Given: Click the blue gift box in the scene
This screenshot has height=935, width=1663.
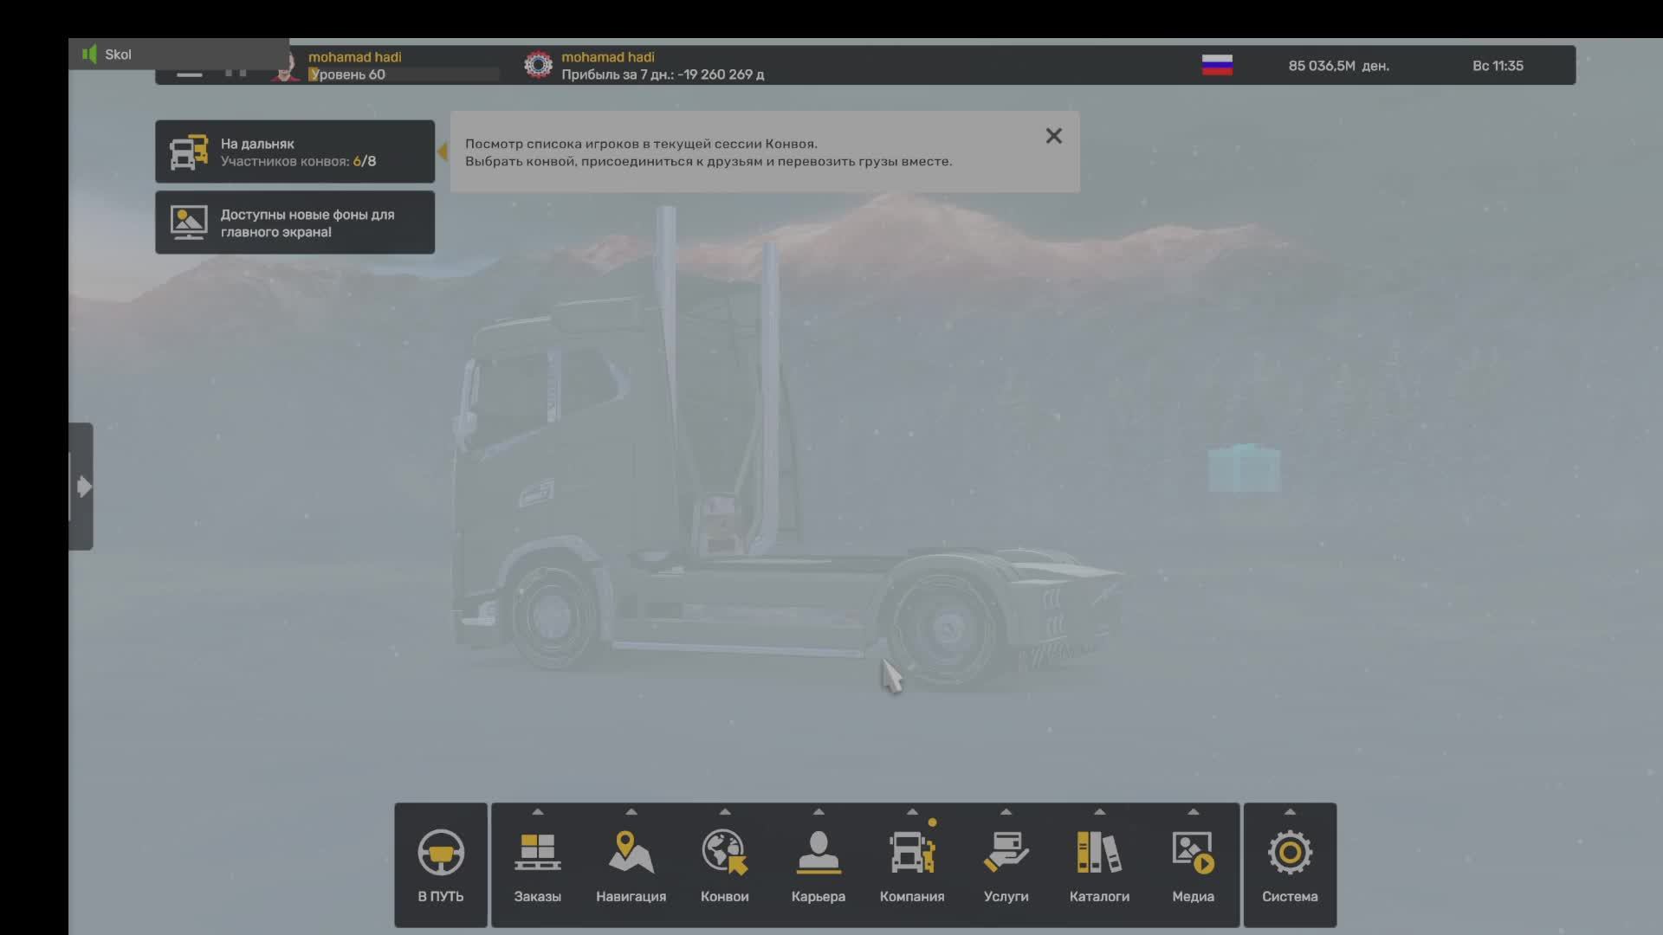Looking at the screenshot, I should [1244, 467].
